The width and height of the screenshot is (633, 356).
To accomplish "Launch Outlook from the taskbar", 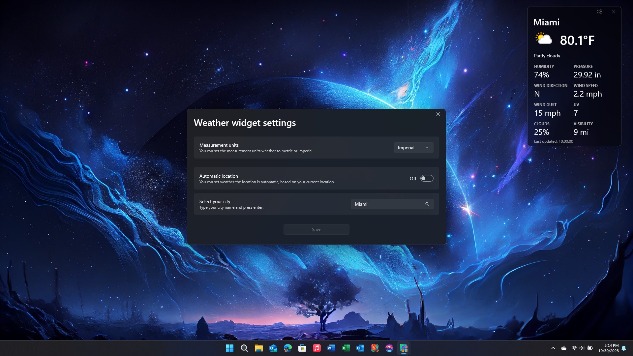I will point(360,348).
